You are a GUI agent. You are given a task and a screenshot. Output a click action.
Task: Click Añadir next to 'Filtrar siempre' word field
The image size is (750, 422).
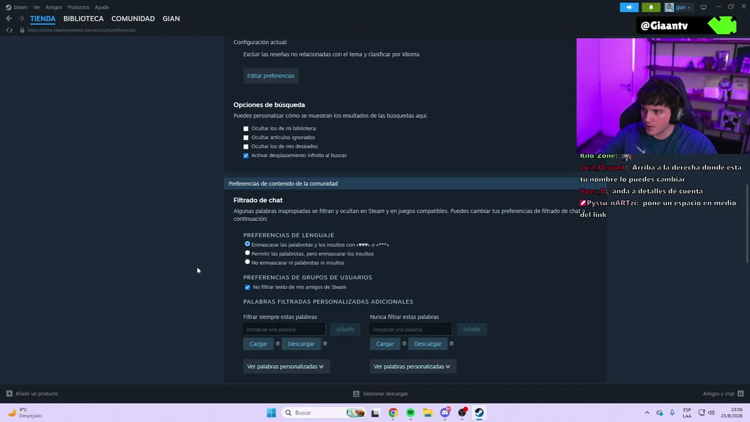click(x=345, y=329)
